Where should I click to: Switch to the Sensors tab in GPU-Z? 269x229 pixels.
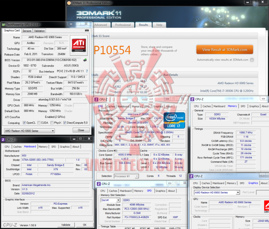tap(27, 31)
